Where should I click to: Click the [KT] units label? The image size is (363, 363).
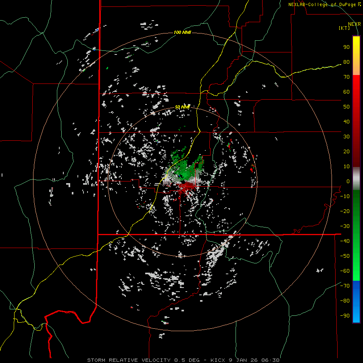click(344, 28)
